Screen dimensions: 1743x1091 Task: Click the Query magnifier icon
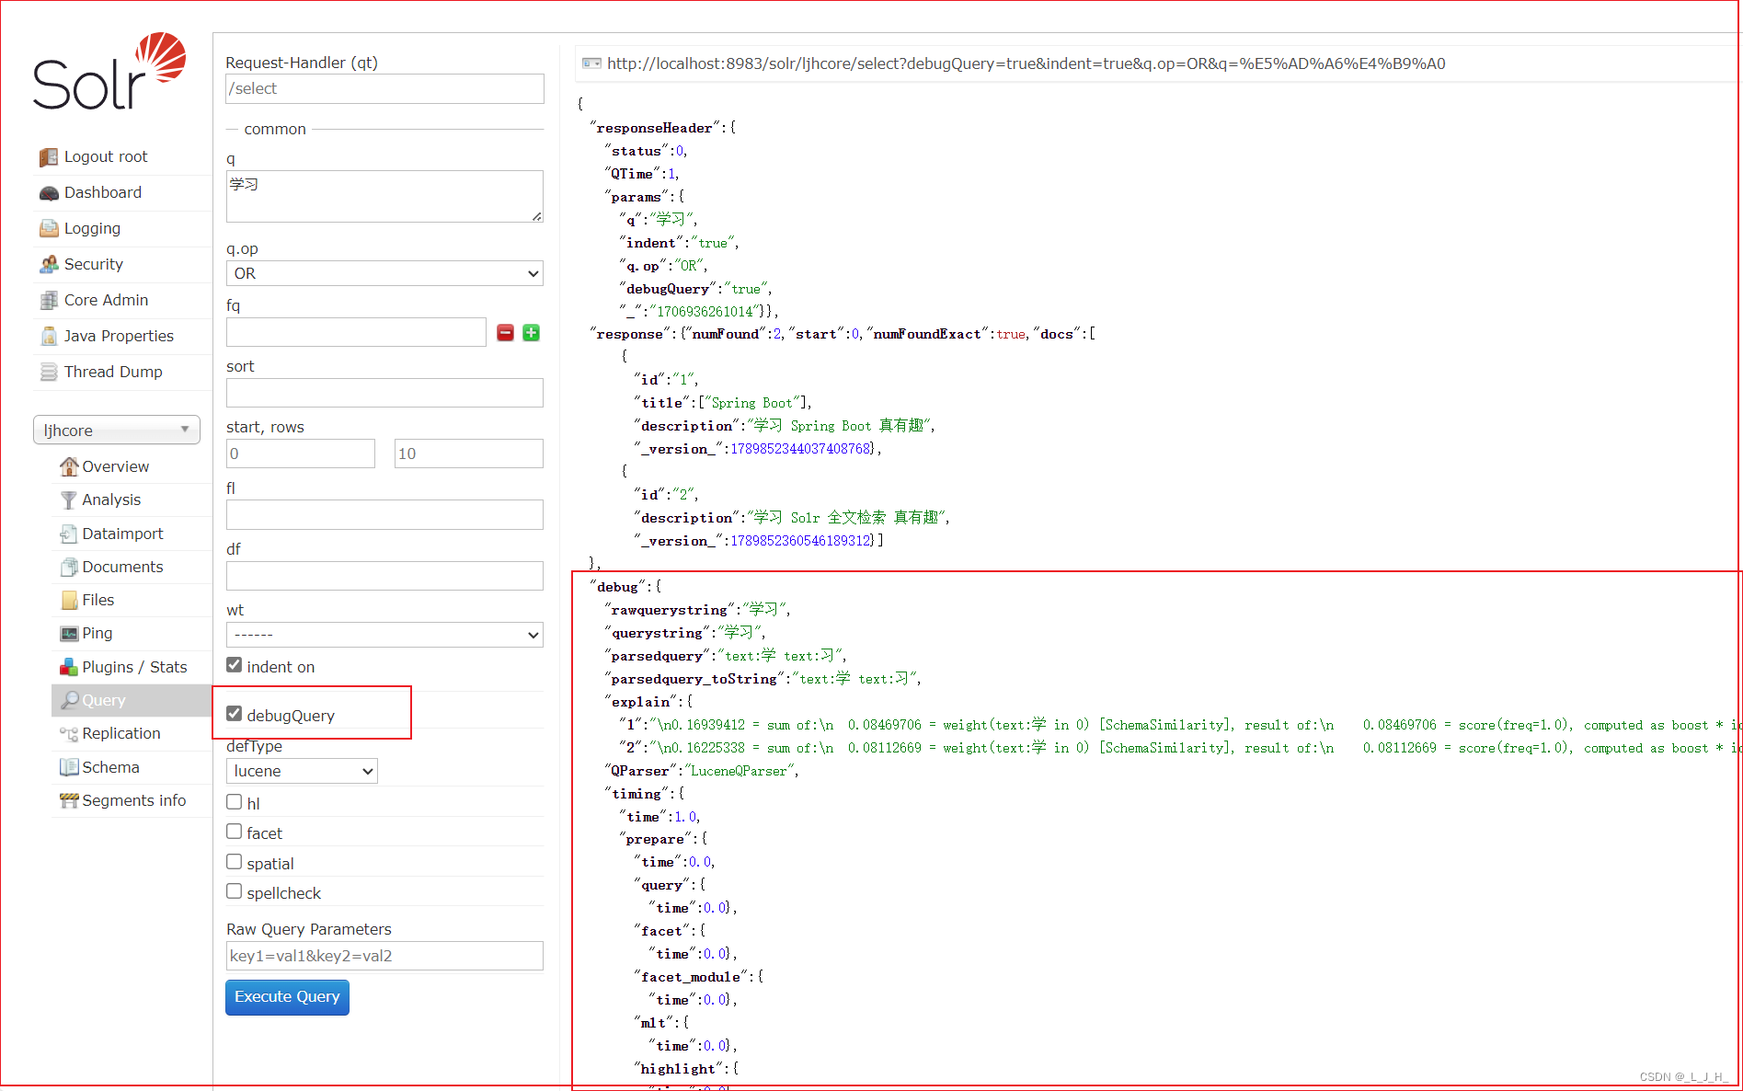point(69,701)
